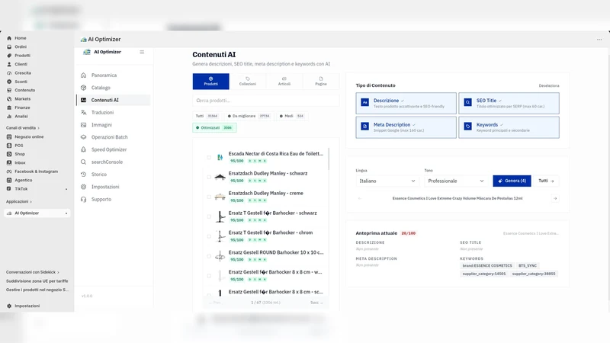610x343 pixels.
Task: Click the Genera (4) button
Action: pyautogui.click(x=512, y=181)
